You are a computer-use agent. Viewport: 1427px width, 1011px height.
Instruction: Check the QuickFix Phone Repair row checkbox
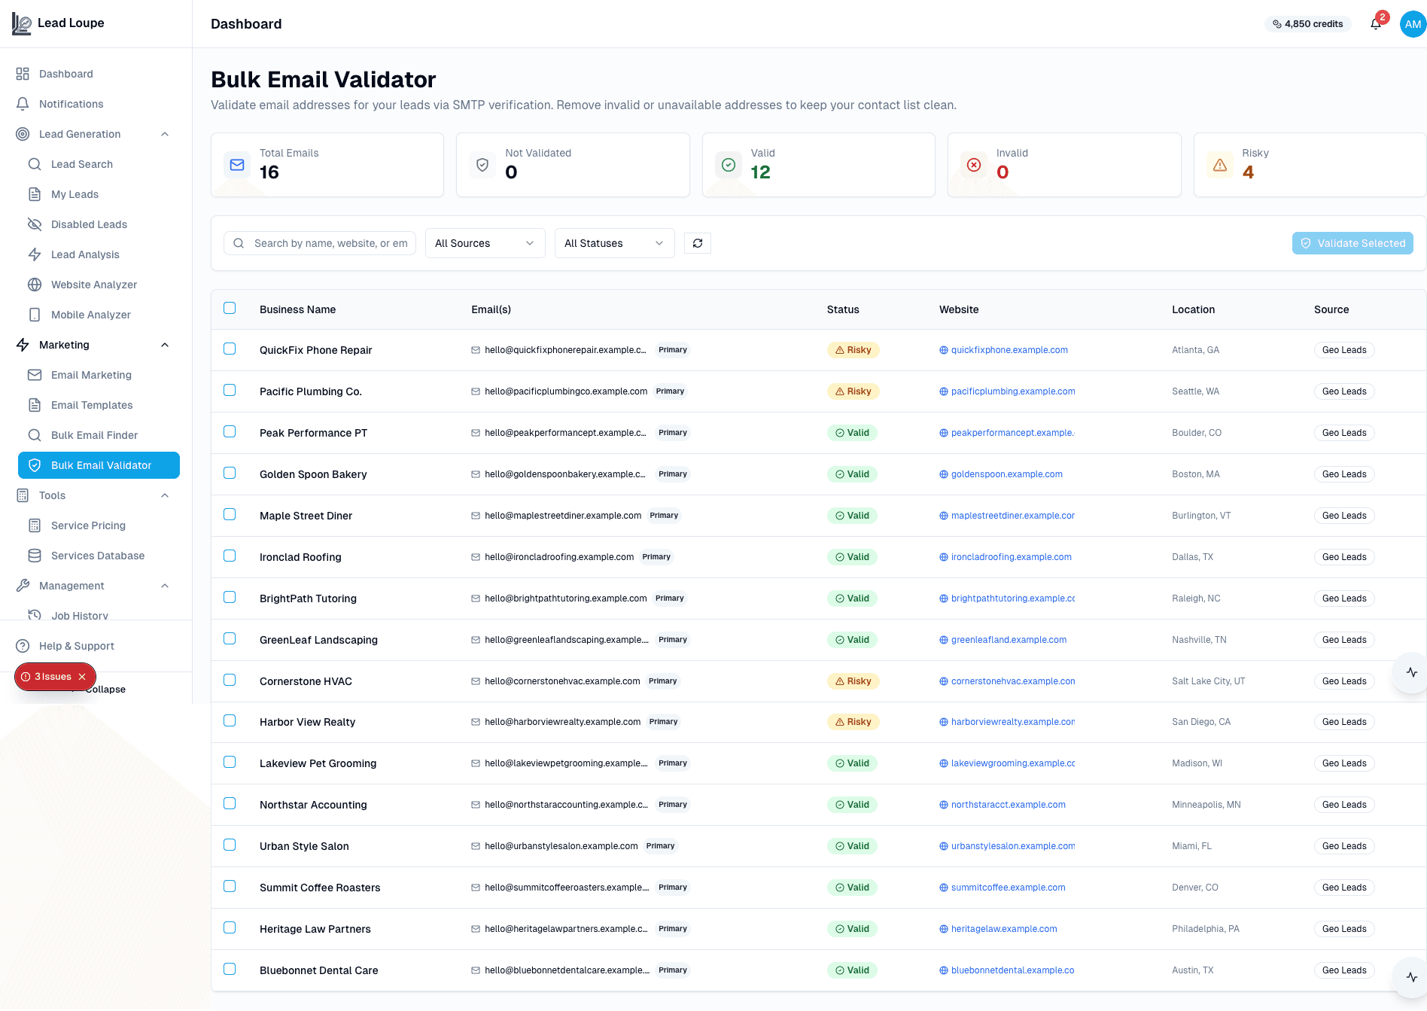pos(230,349)
